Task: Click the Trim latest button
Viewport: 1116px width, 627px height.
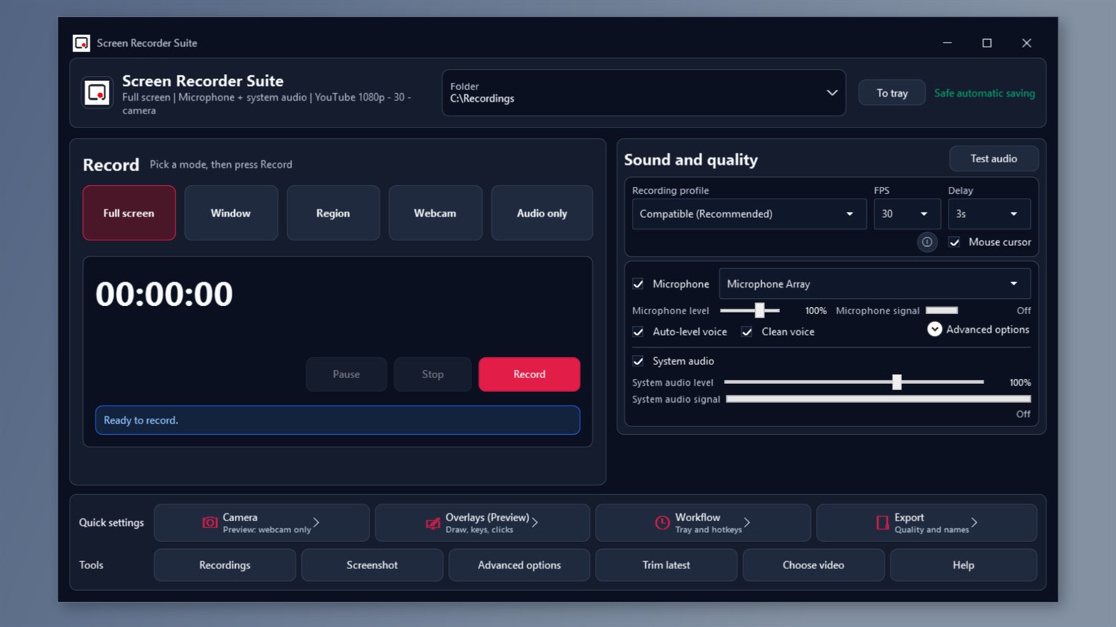Action: point(666,565)
